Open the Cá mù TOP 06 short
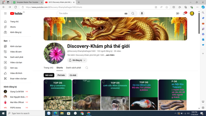The width and height of the screenshot is (206, 116). click(x=144, y=95)
